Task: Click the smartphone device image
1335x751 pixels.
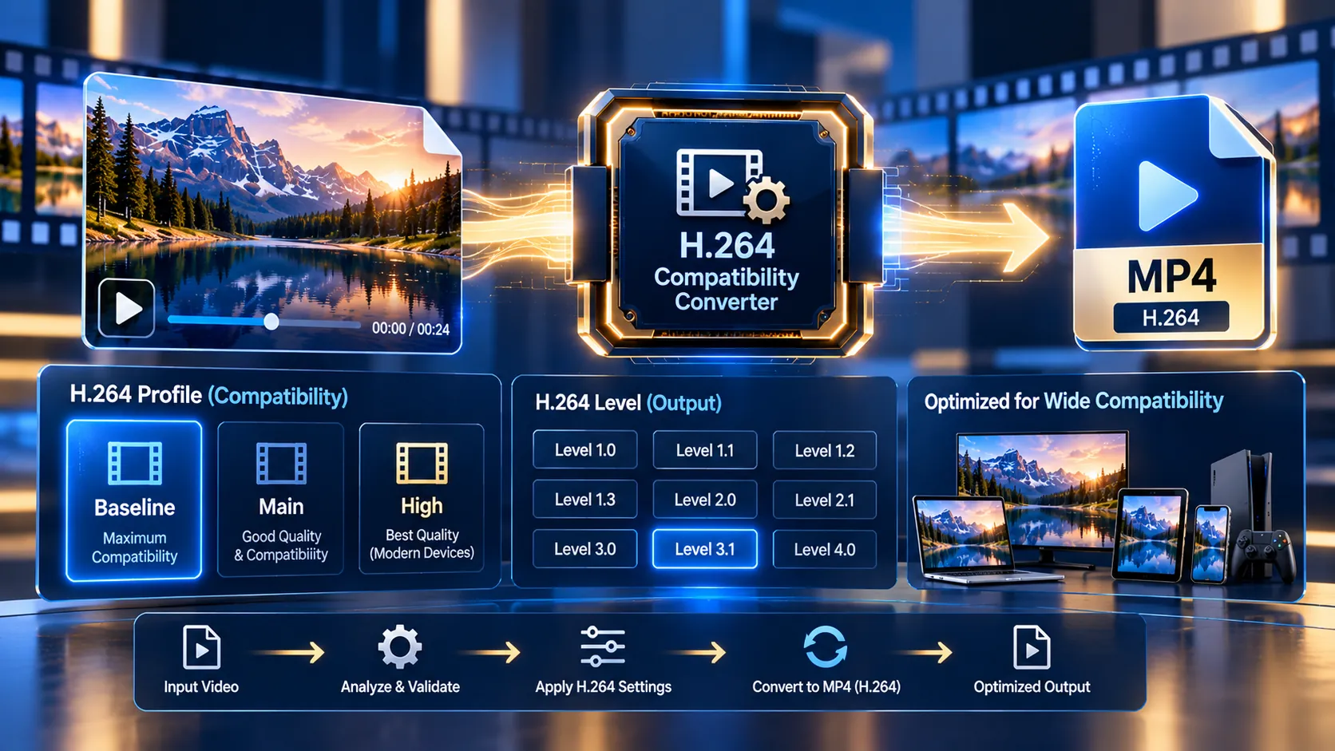Action: pos(1210,543)
